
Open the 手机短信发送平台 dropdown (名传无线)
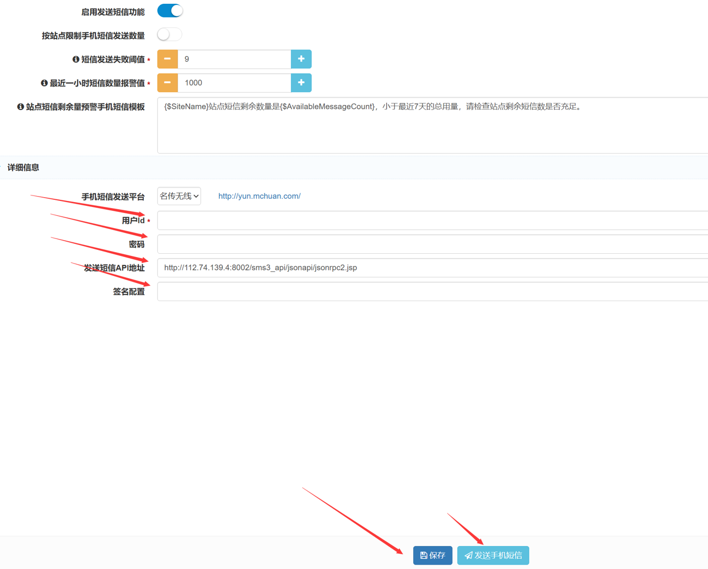coord(179,196)
